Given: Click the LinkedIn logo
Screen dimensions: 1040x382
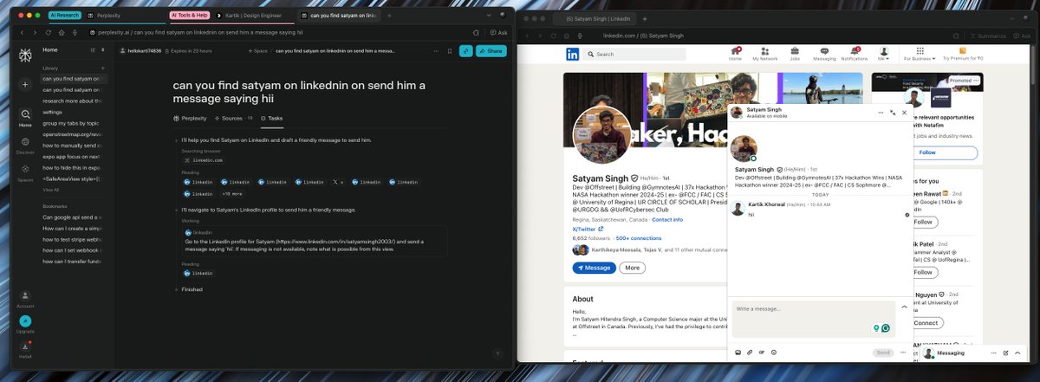Looking at the screenshot, I should pyautogui.click(x=573, y=54).
